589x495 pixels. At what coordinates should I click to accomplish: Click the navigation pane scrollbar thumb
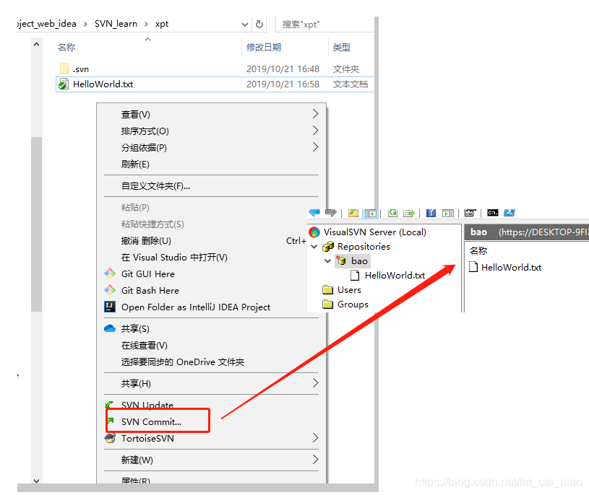tap(36, 224)
